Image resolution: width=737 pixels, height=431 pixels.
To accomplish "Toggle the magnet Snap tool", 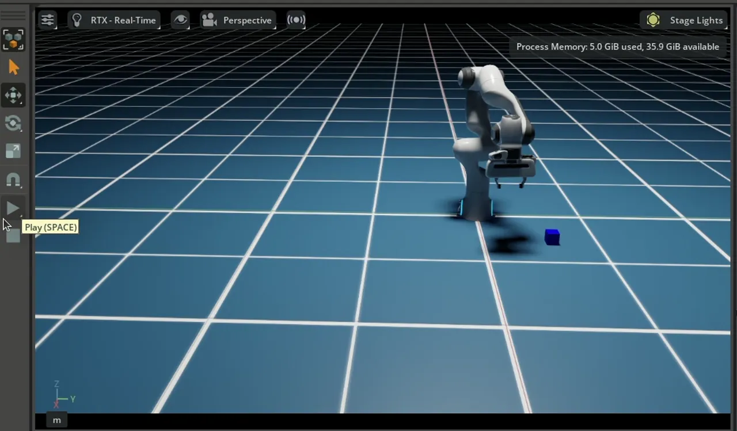I will pyautogui.click(x=13, y=180).
